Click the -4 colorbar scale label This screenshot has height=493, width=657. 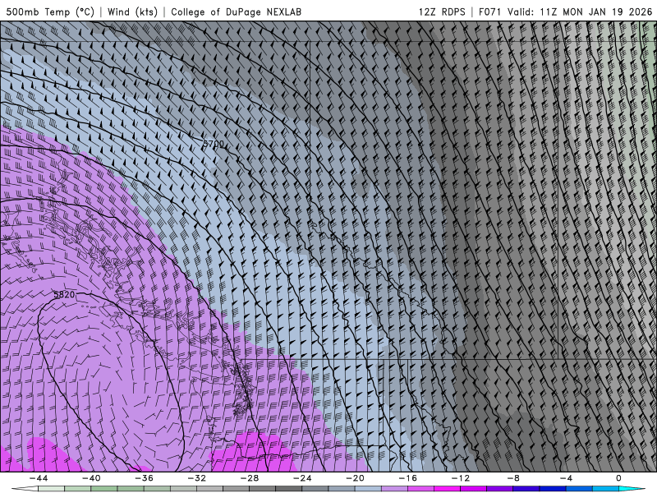coord(567,478)
